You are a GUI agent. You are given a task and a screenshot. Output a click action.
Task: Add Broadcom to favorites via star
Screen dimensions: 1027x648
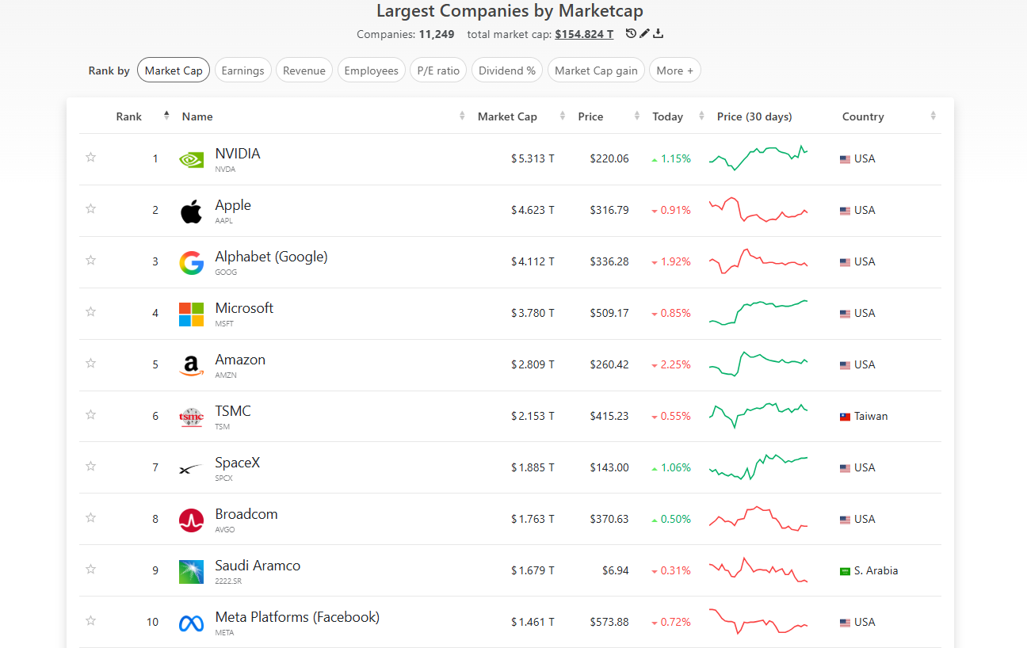(x=90, y=517)
